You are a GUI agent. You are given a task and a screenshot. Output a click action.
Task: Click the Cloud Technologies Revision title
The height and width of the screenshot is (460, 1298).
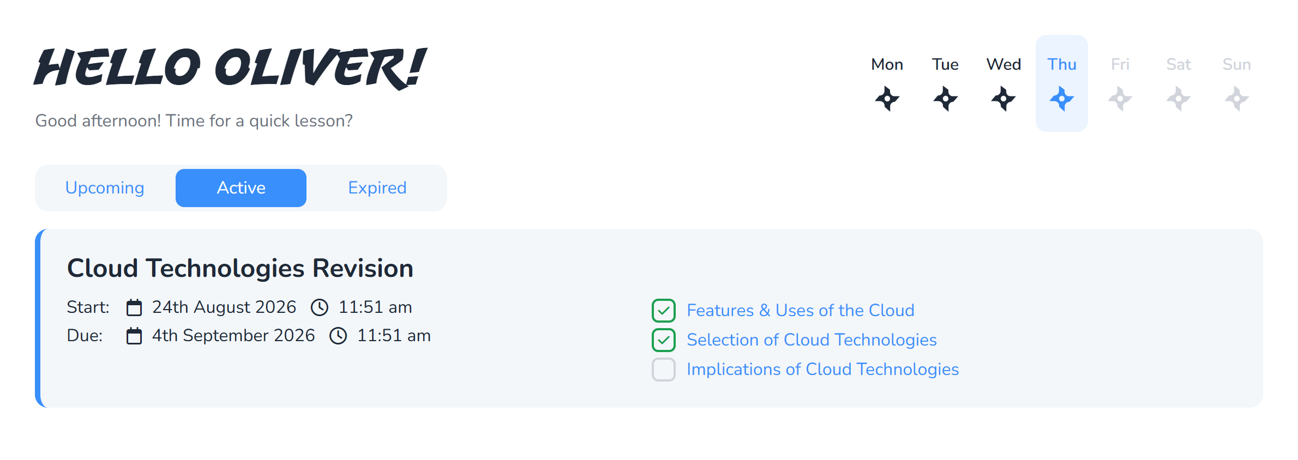(x=240, y=269)
